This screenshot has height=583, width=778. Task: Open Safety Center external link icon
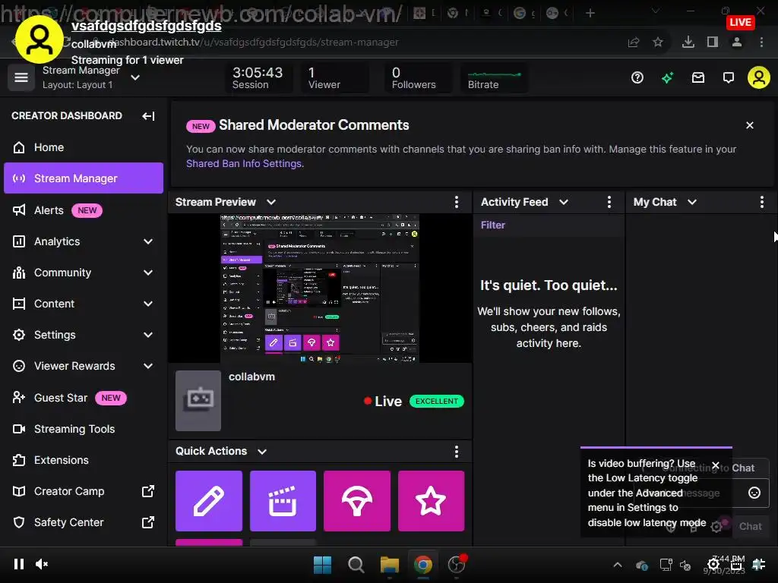(x=148, y=522)
